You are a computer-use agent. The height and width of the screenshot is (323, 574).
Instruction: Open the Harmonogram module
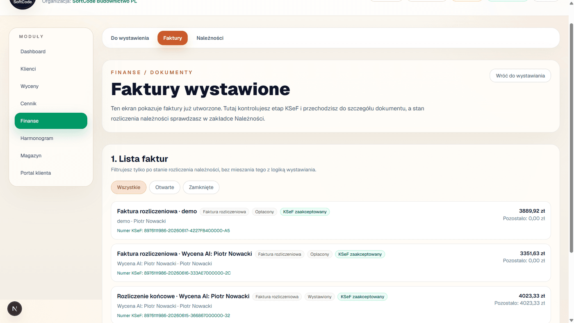[x=51, y=138]
